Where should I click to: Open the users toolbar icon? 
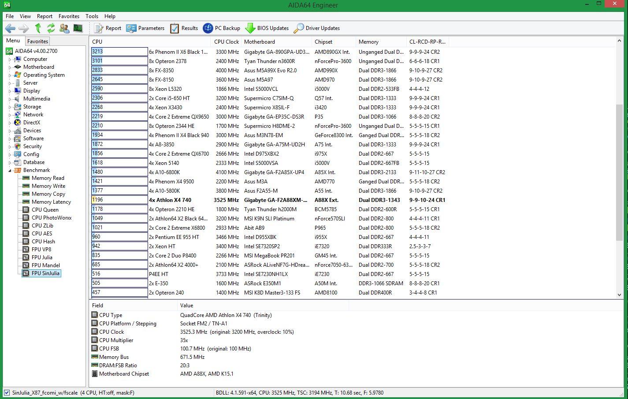[64, 28]
